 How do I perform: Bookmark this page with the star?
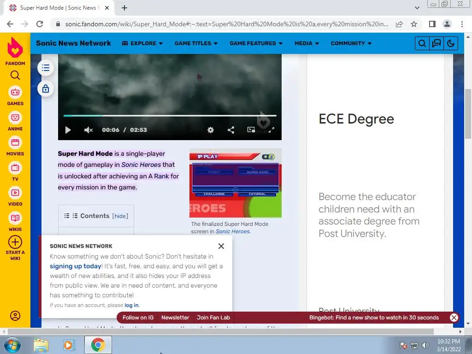point(414,24)
